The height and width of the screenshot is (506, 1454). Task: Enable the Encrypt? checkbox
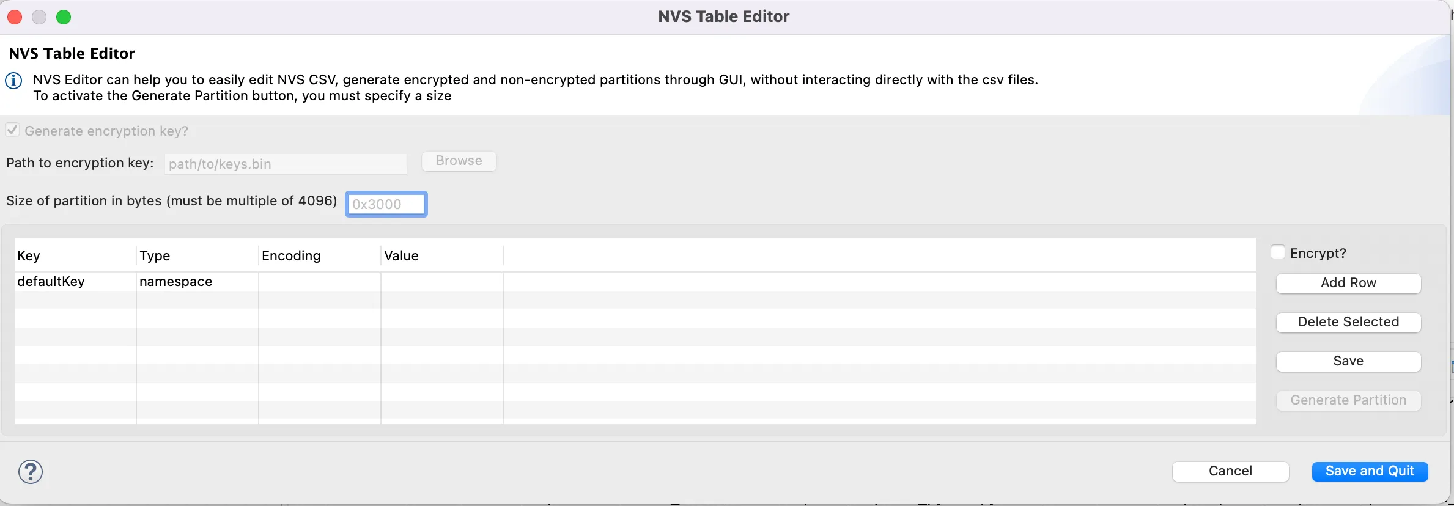[x=1278, y=252]
